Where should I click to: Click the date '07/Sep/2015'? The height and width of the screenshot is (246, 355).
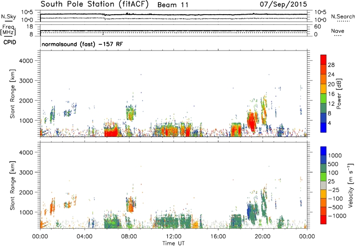283,4
